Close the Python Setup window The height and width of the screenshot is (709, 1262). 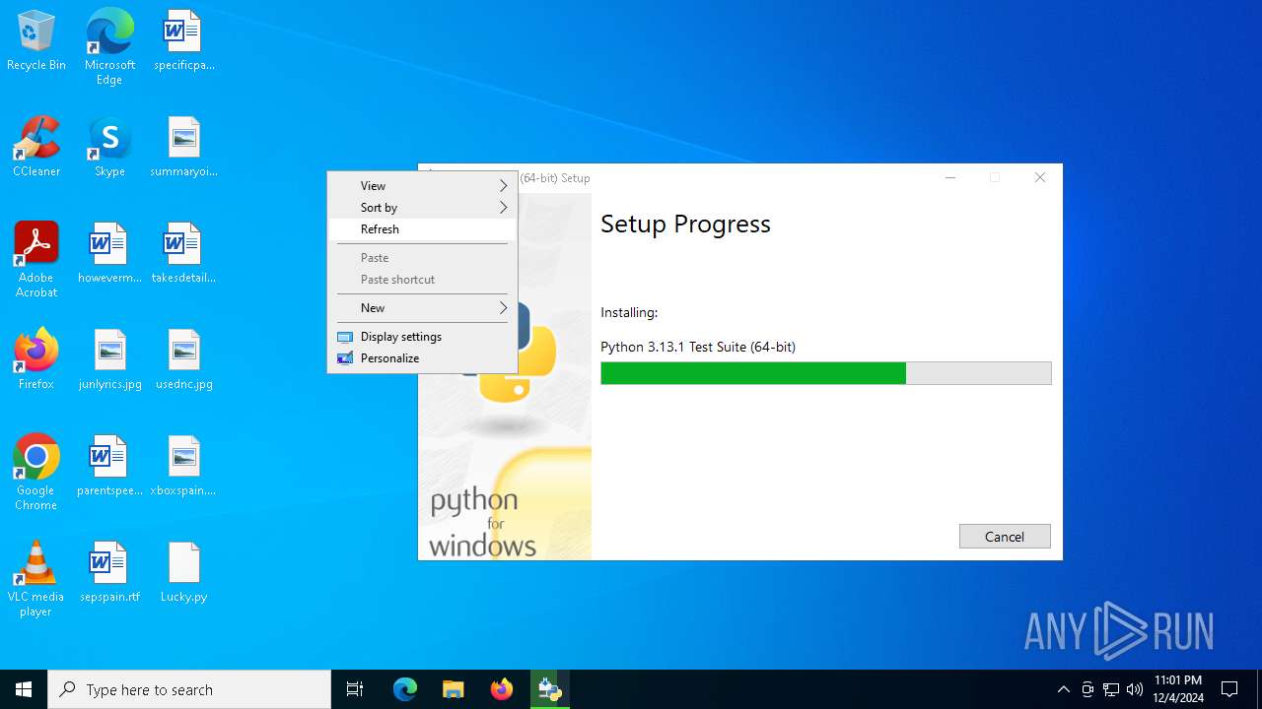[1039, 177]
